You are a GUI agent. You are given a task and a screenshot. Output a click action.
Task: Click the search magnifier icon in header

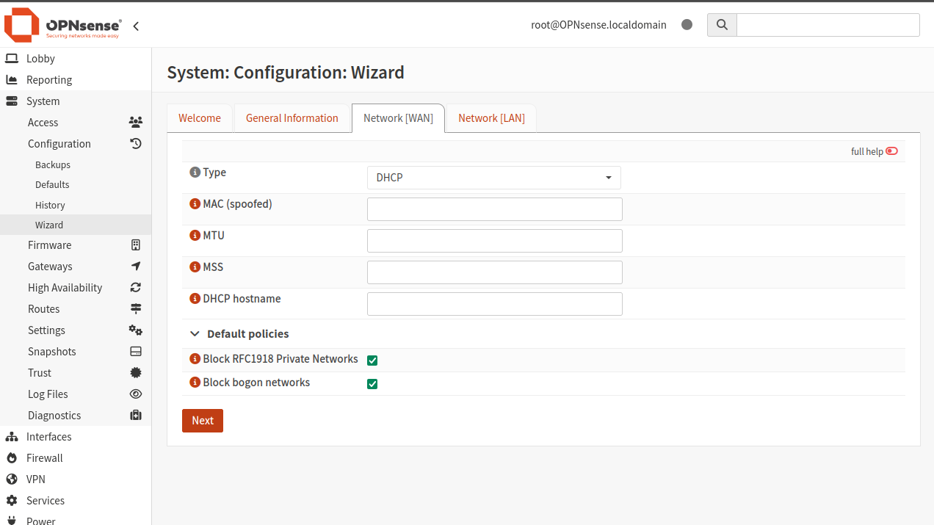pos(721,24)
